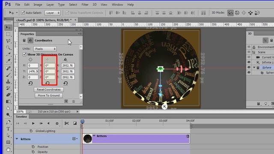
Task: Go to first frame of timeline
Action: click(x=18, y=124)
